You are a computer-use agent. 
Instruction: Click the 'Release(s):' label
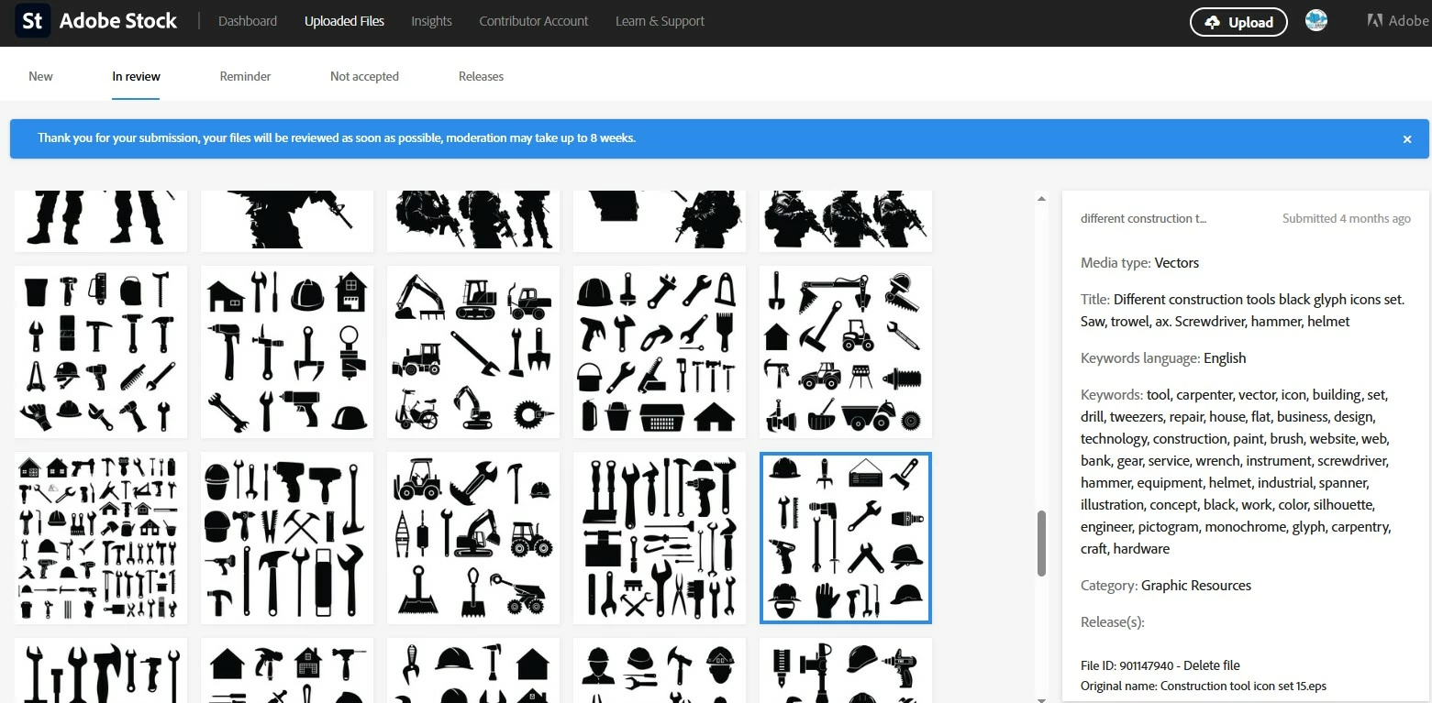1112,622
